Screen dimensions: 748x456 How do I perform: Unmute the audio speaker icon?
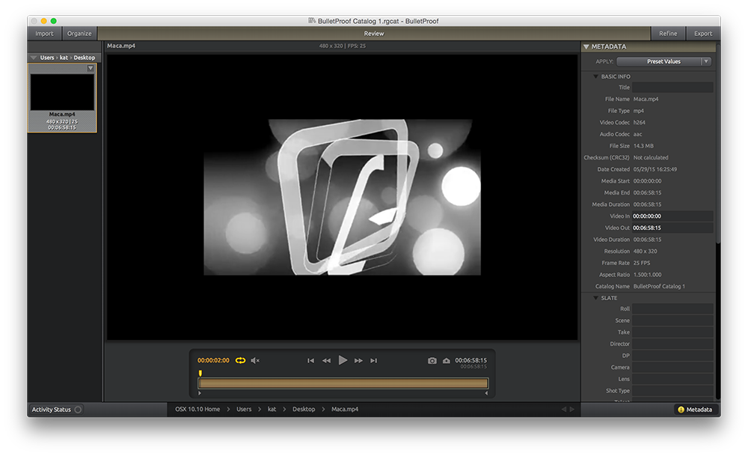255,360
